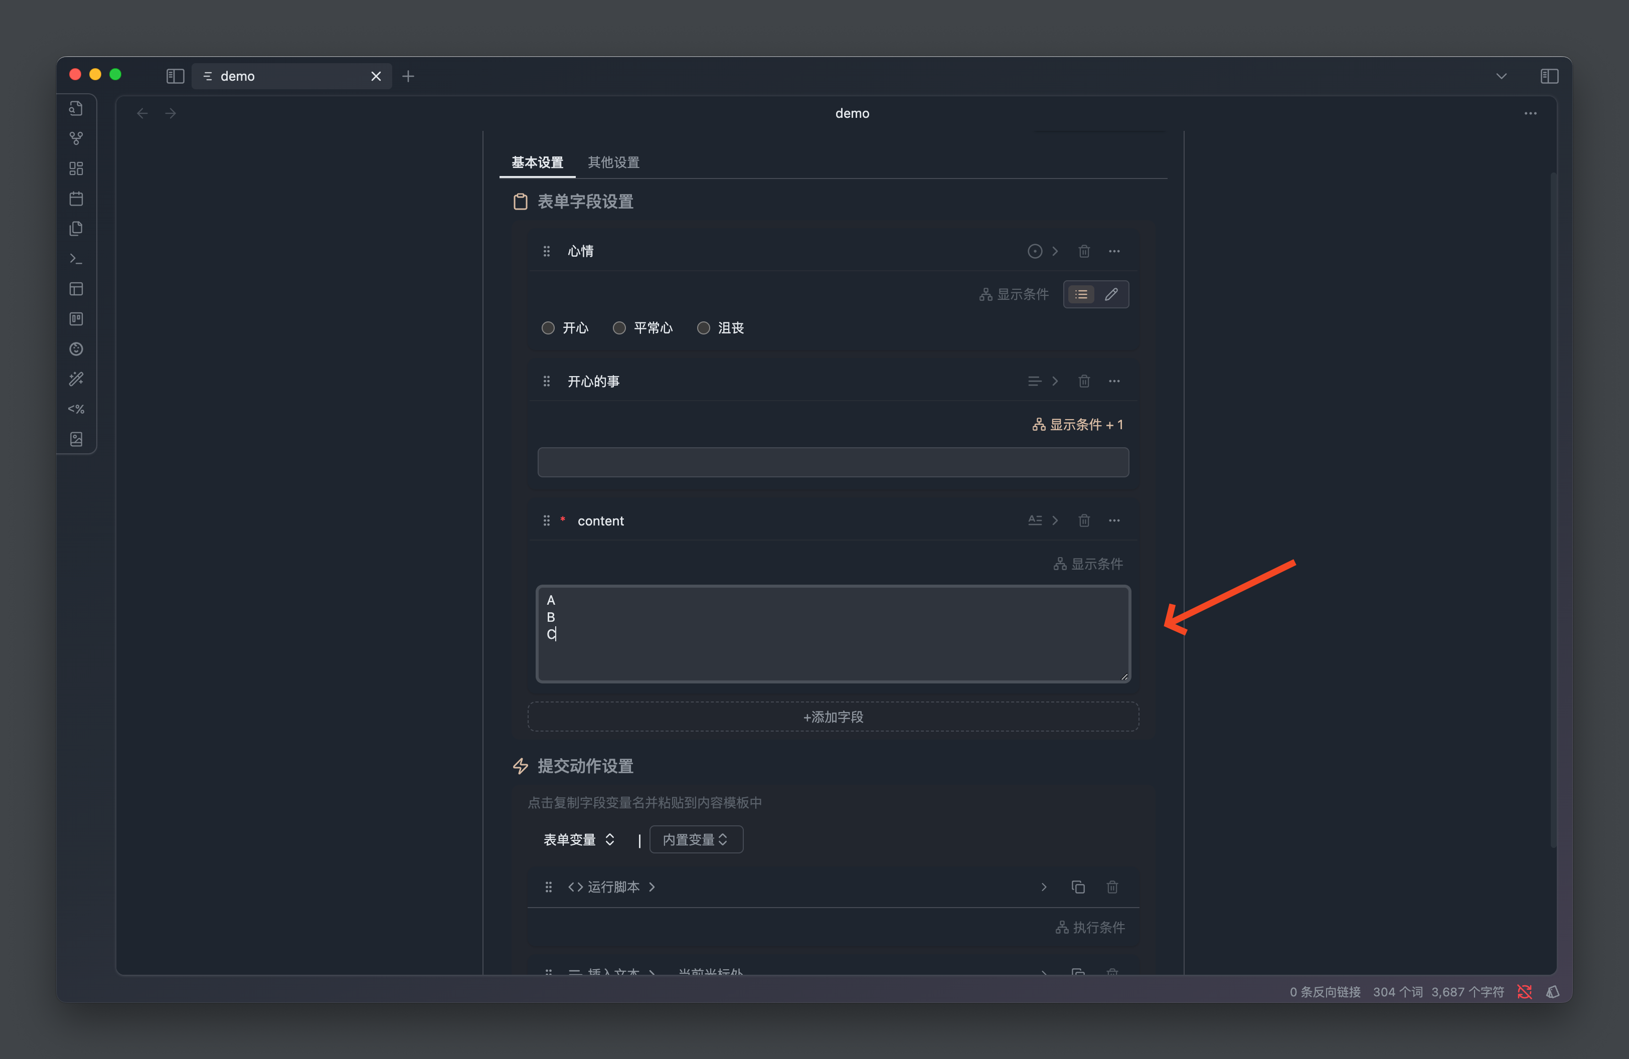This screenshot has width=1629, height=1059.
Task: Click the kanban board ribbon icon
Action: pyautogui.click(x=76, y=319)
